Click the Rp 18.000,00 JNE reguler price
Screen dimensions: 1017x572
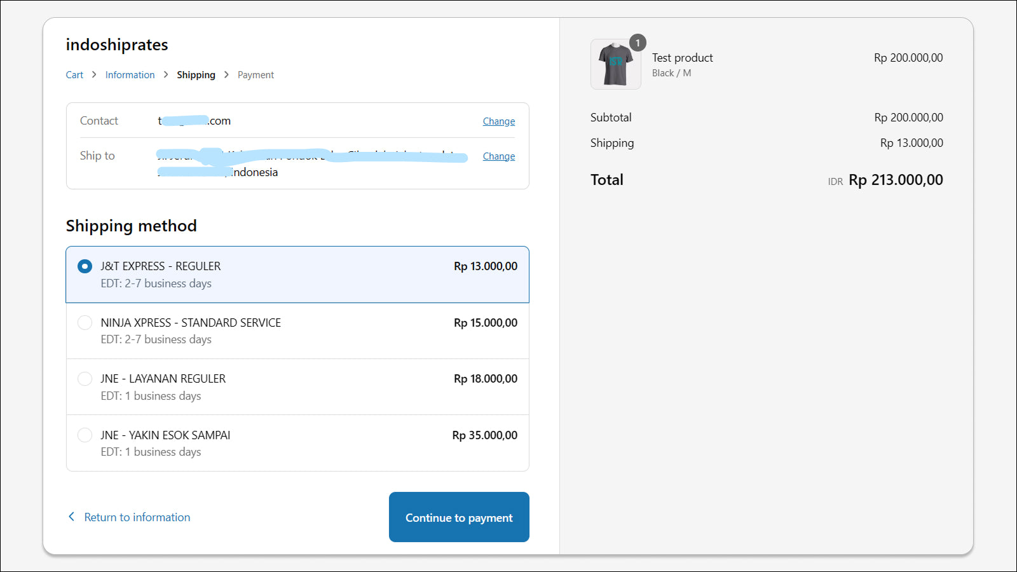(486, 379)
